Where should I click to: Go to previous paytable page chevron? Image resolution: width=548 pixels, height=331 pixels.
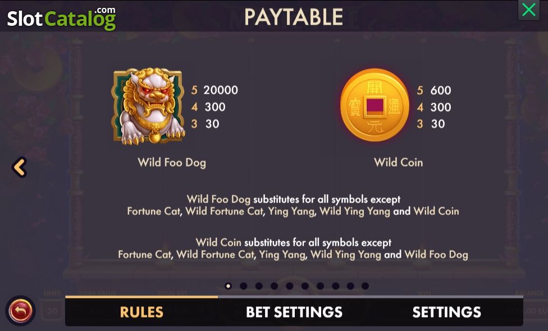pos(19,167)
